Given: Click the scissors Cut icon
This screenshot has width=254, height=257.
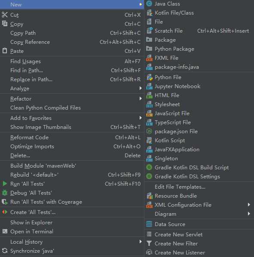Looking at the screenshot, I should [5, 15].
